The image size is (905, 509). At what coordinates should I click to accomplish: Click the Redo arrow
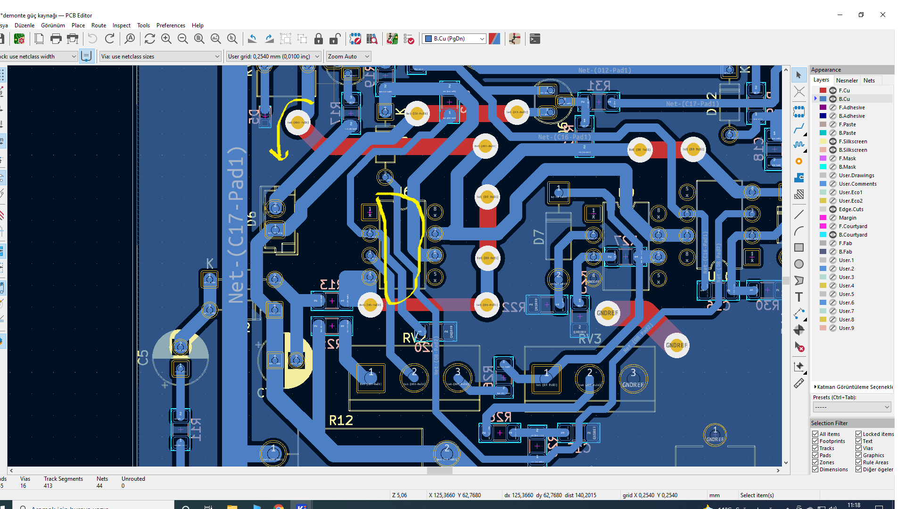(x=110, y=39)
